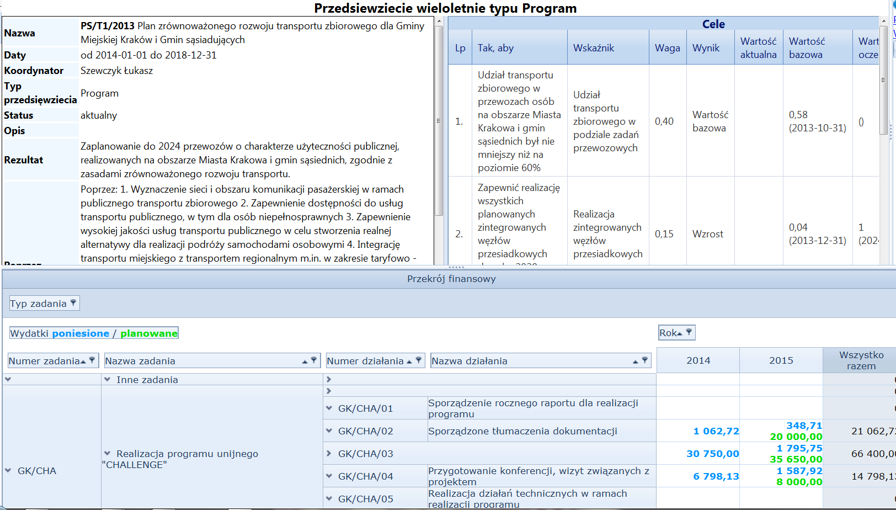Click the scroll-up arrow of the details panel
The height and width of the screenshot is (510, 896).
(x=439, y=22)
